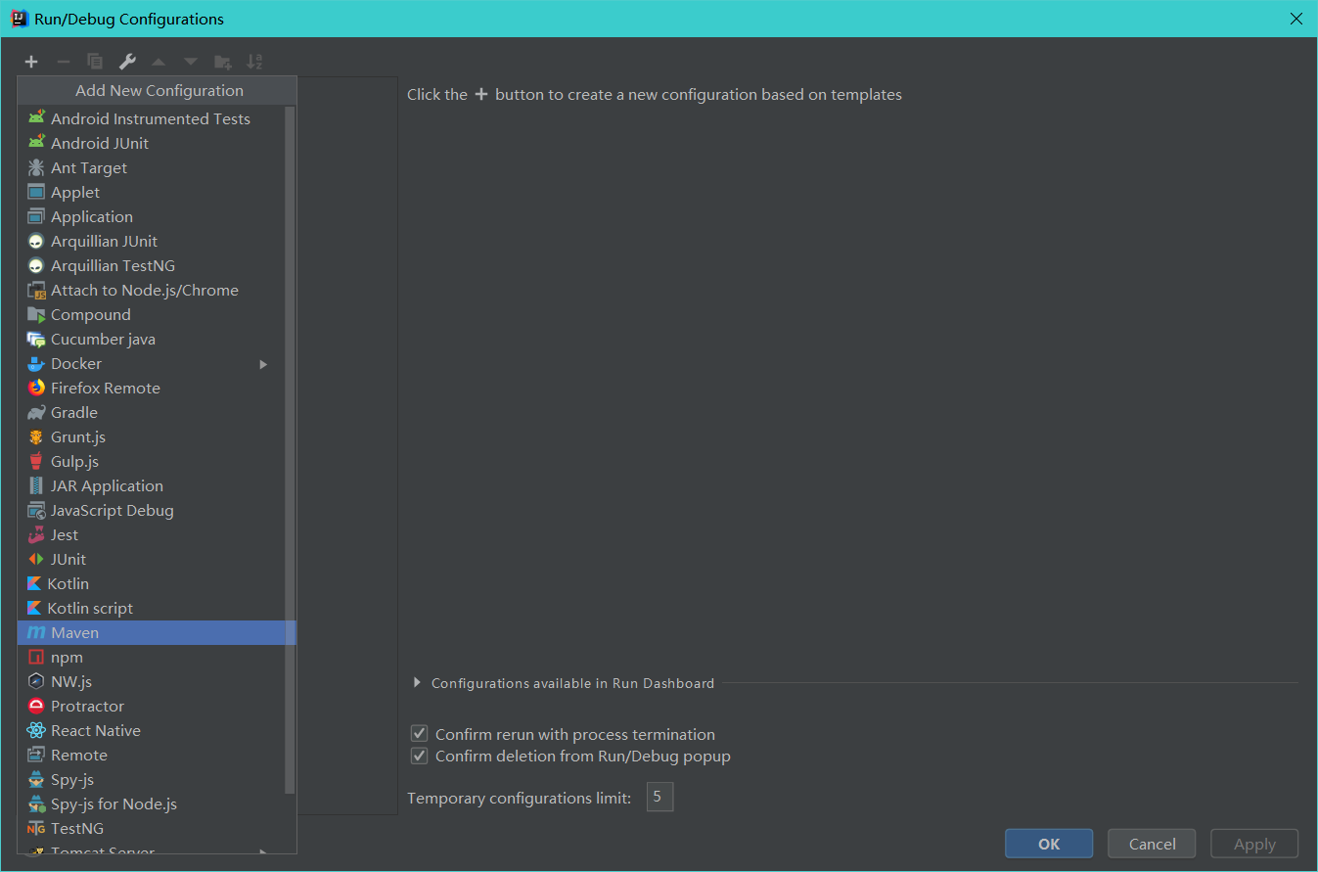Click the Application icon
The height and width of the screenshot is (872, 1318).
(36, 216)
